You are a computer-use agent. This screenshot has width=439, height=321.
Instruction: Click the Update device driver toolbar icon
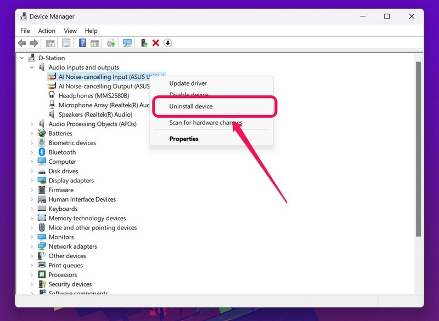[144, 43]
